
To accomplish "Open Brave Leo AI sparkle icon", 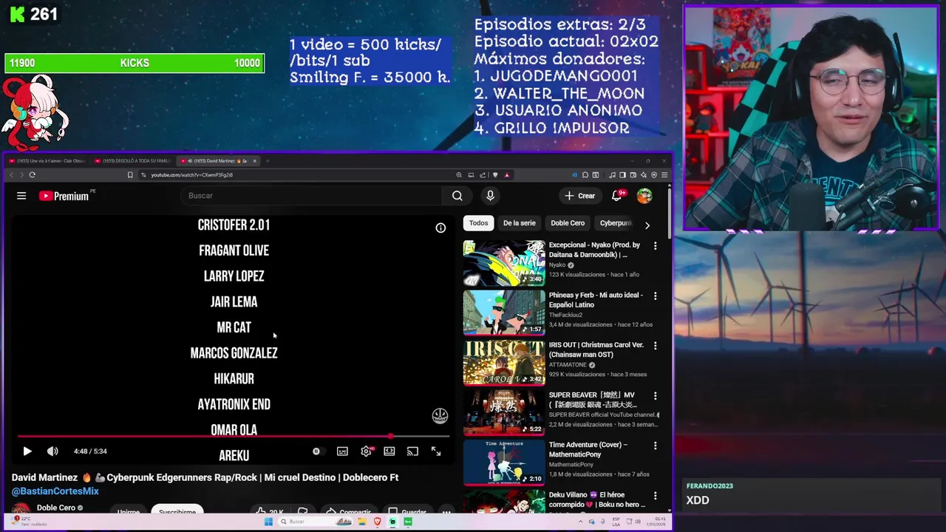I will pos(644,175).
